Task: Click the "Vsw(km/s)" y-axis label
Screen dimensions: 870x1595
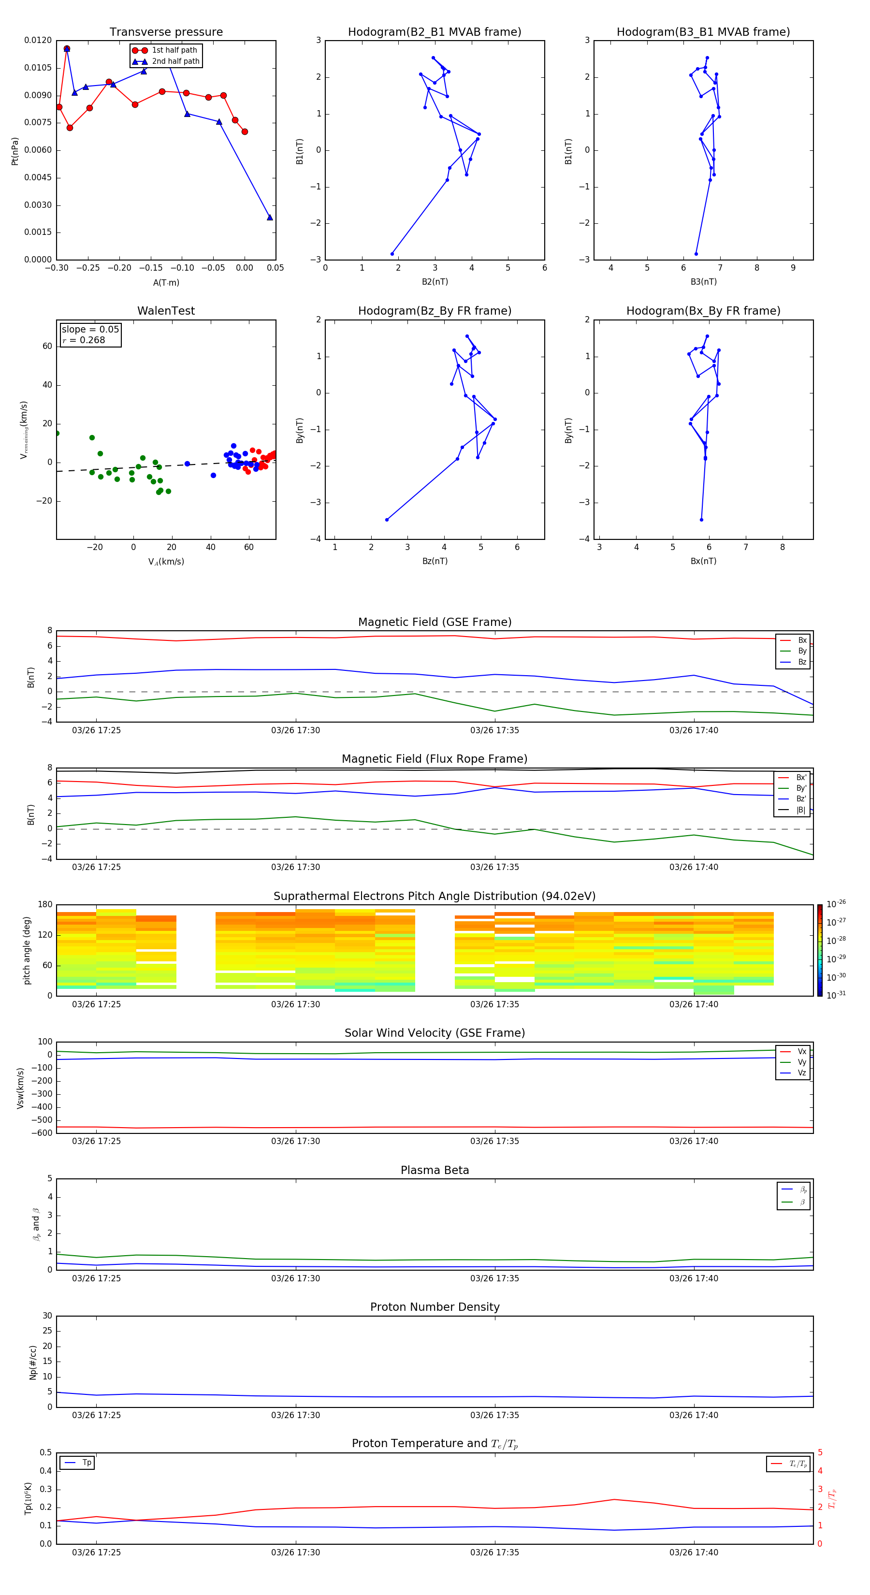Action: click(20, 1088)
